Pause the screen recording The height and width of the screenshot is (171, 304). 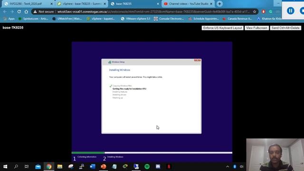coord(290,10)
